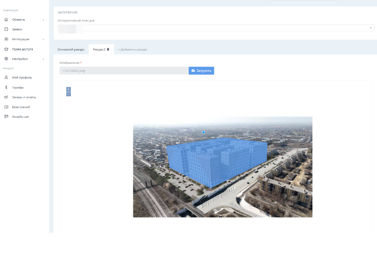The image size is (377, 253).
Task: Expand the Объекты submenu chevron
Action: pyautogui.click(x=43, y=19)
